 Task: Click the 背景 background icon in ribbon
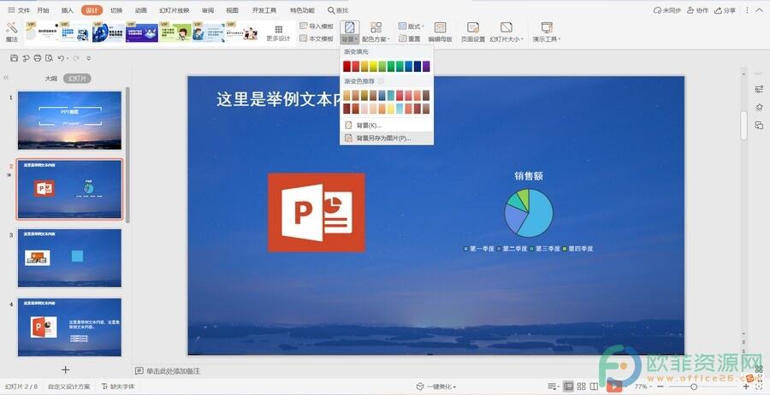pyautogui.click(x=349, y=27)
